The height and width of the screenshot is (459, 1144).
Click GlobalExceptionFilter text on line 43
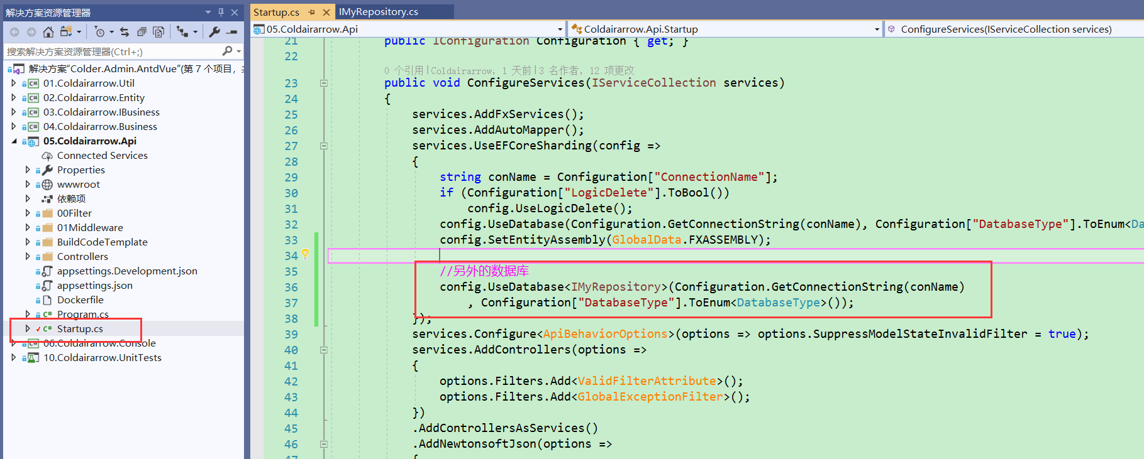pyautogui.click(x=650, y=397)
